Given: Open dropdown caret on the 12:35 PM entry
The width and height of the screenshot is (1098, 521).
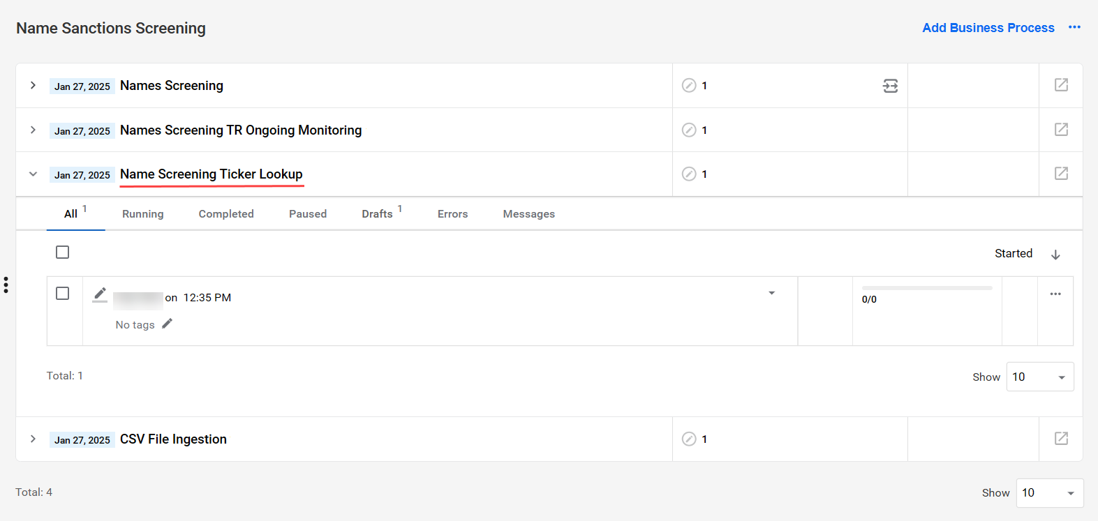Looking at the screenshot, I should tap(771, 293).
